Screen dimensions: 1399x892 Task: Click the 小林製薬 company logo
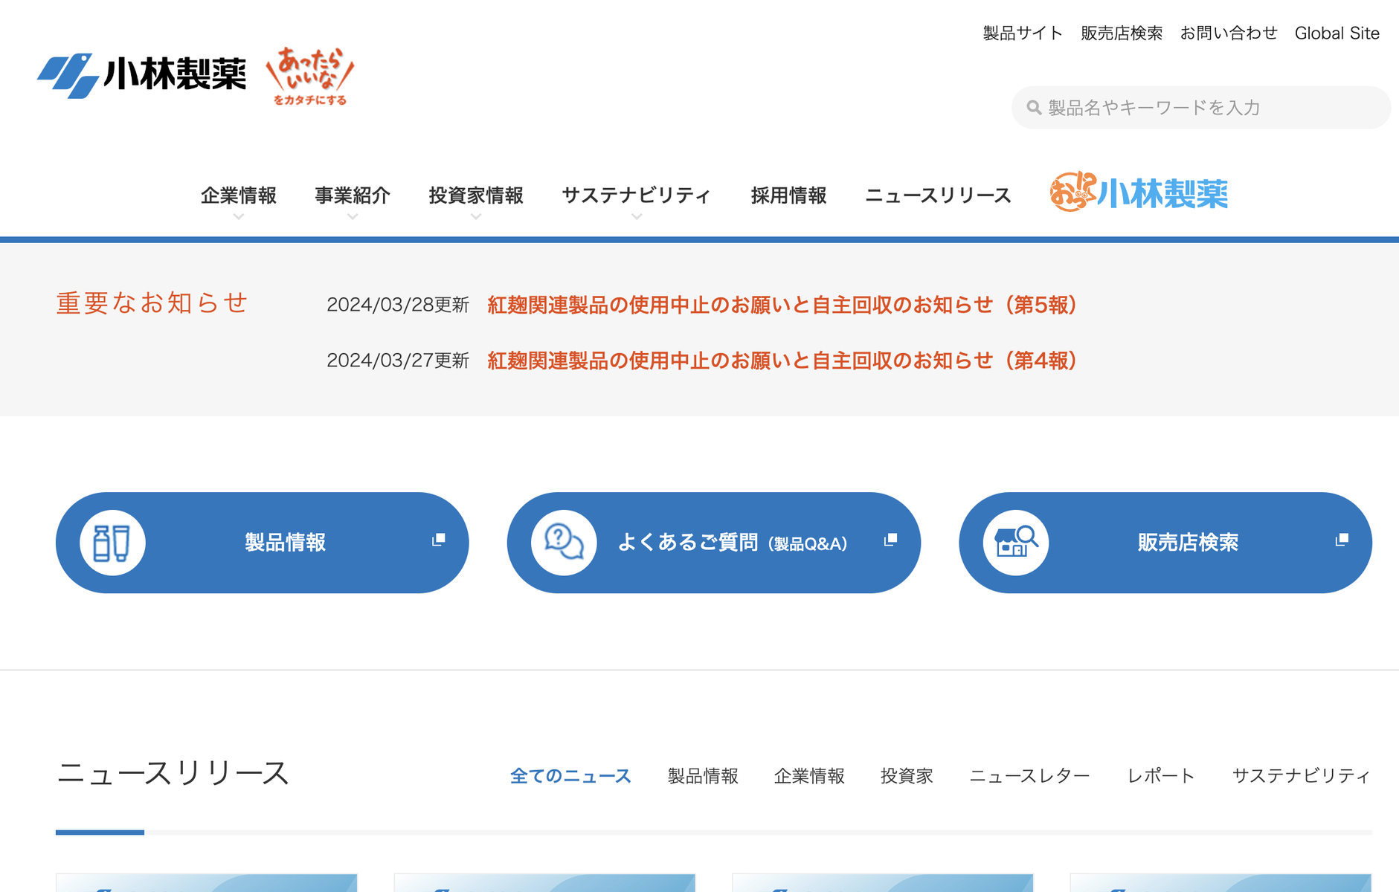pyautogui.click(x=141, y=75)
